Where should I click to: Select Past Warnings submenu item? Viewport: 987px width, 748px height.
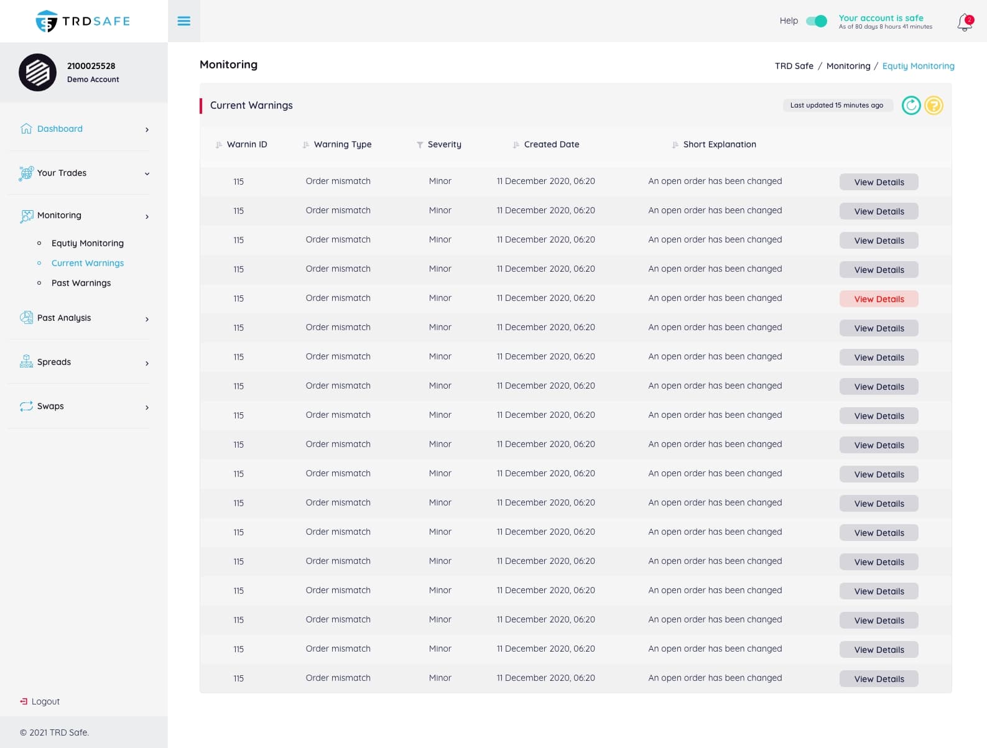click(x=81, y=283)
